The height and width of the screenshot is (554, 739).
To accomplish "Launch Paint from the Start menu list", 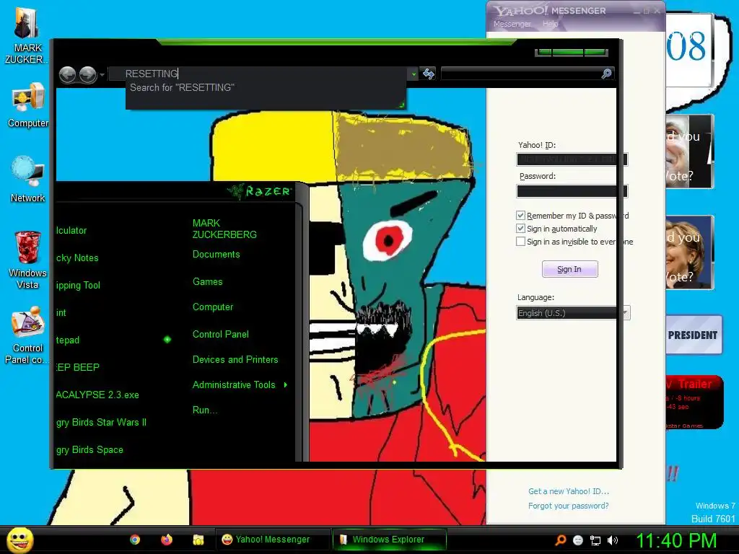I will pyautogui.click(x=61, y=313).
